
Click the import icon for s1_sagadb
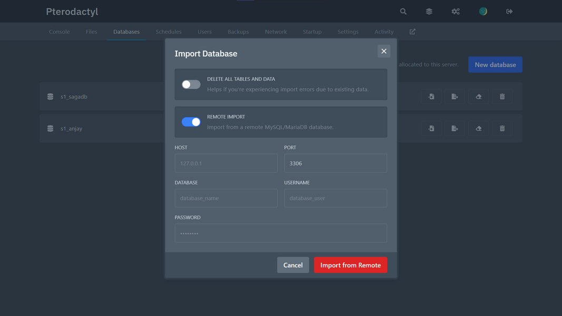[x=431, y=96]
